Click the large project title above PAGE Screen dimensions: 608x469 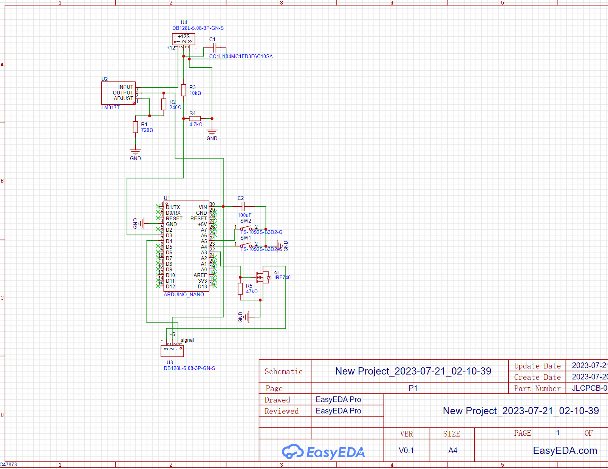[x=521, y=411]
